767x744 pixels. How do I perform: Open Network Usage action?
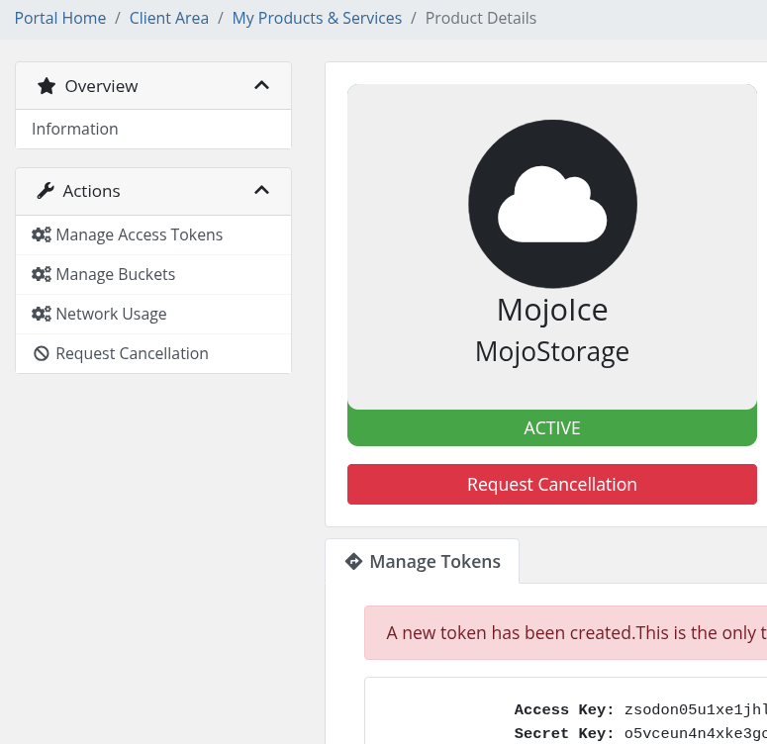pos(153,314)
